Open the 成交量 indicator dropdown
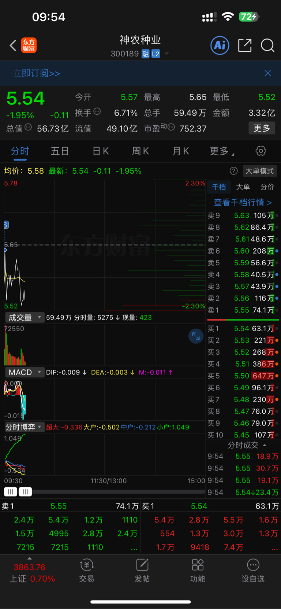Screen dimensions: 281x609 pos(25,317)
